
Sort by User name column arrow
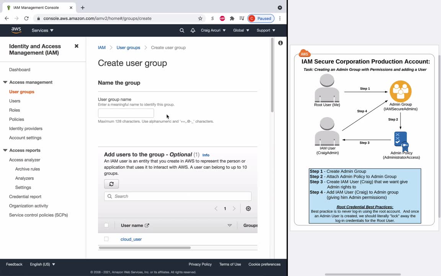point(230,225)
